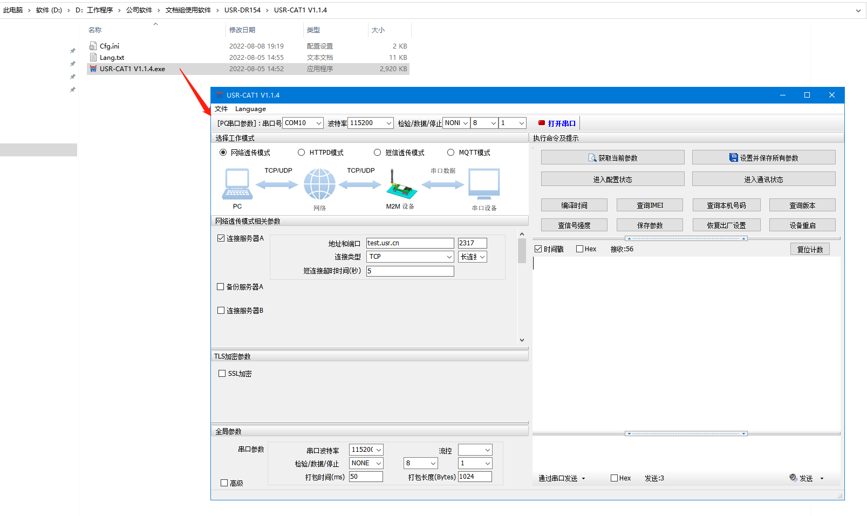This screenshot has width=867, height=516.
Task: Open the 文件 menu
Action: (x=221, y=109)
